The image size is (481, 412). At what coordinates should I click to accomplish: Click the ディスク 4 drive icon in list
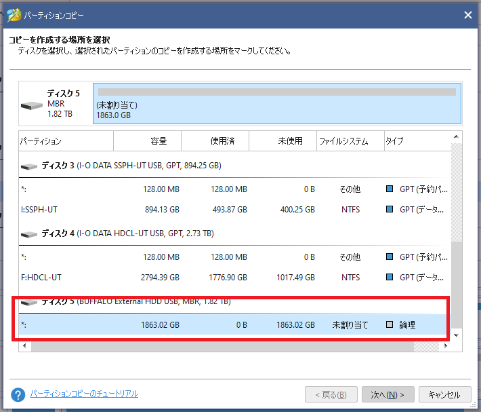29,234
